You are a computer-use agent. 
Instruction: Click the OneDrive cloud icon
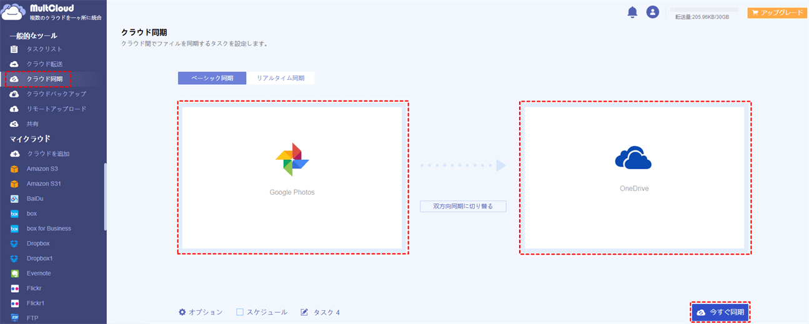pos(633,159)
